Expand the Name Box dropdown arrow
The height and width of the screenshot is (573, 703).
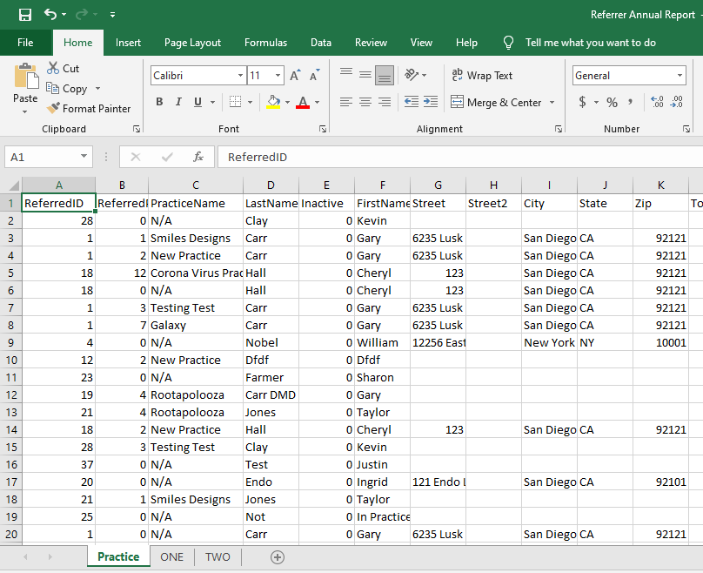[x=84, y=158]
